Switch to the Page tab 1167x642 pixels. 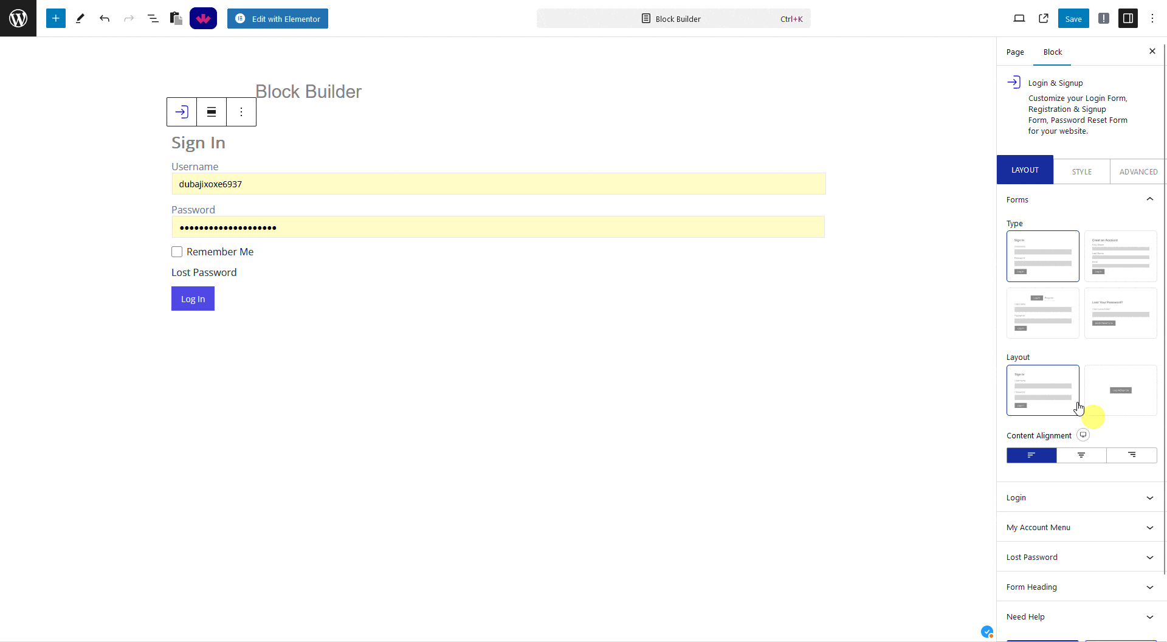1015,52
